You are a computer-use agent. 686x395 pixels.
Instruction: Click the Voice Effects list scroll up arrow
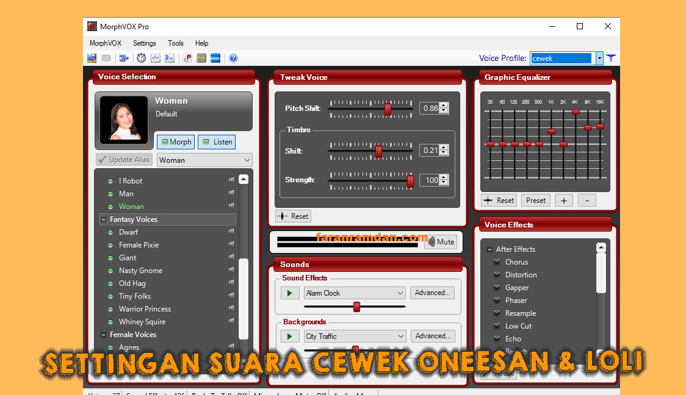click(601, 247)
